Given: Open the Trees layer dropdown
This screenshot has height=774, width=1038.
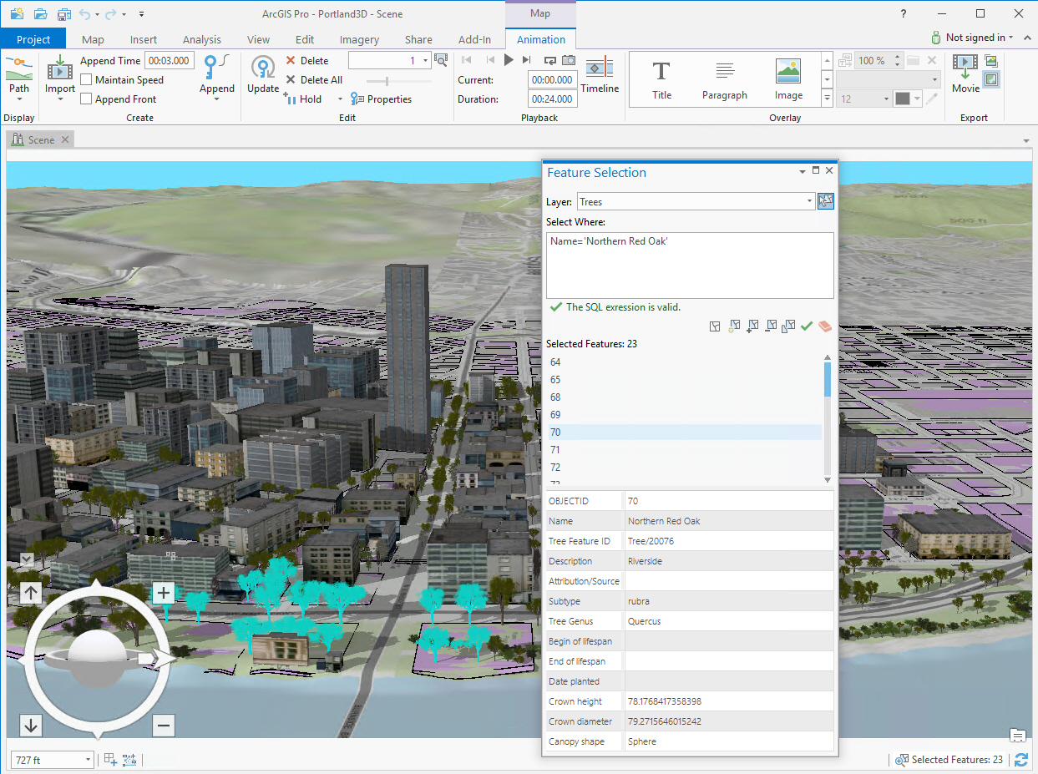Looking at the screenshot, I should (809, 202).
